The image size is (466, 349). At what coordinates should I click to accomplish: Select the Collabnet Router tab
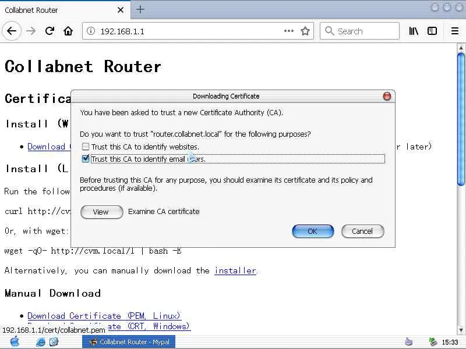[x=65, y=10]
